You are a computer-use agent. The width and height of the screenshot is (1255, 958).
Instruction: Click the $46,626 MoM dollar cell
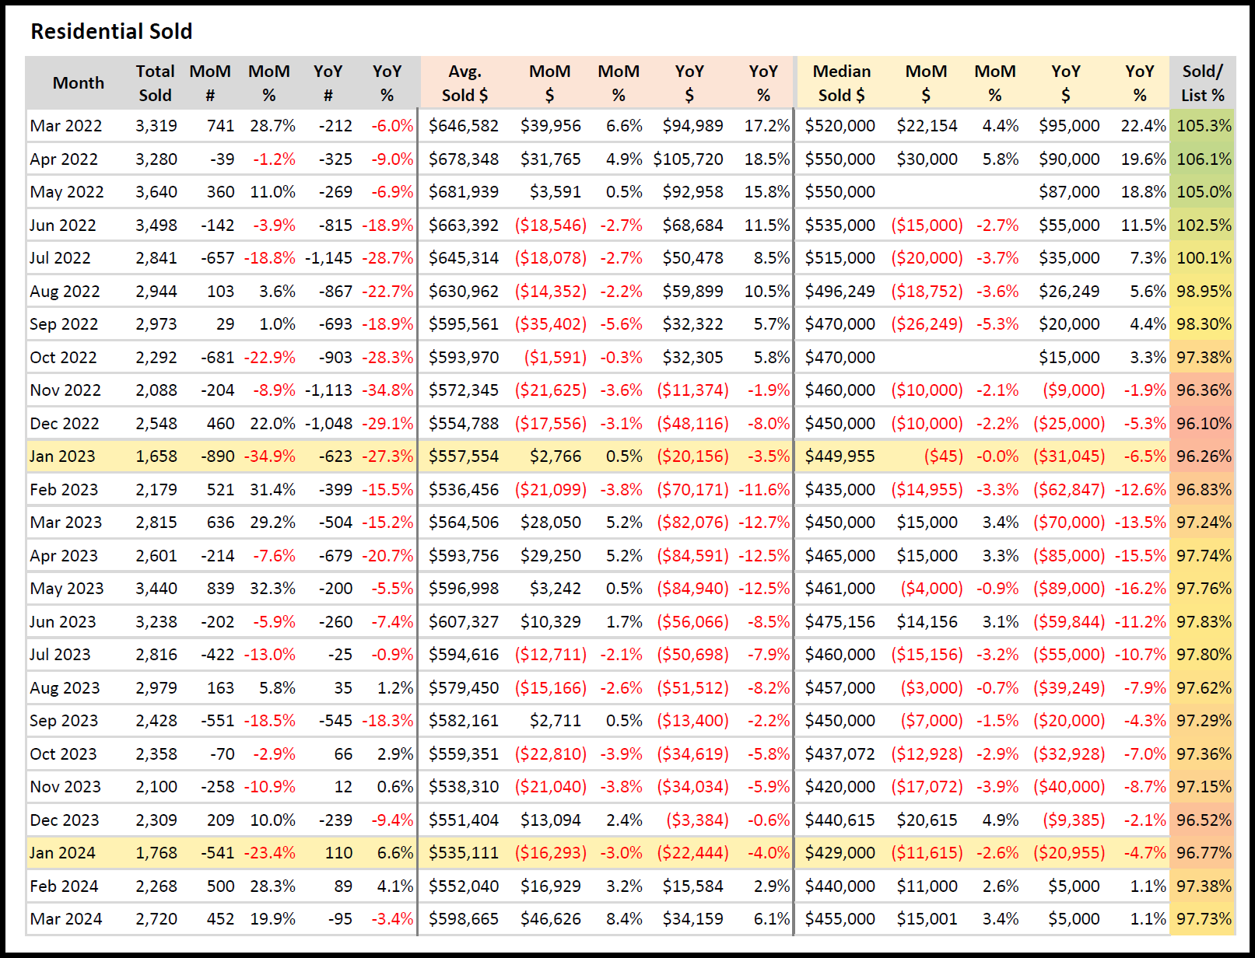click(x=551, y=919)
